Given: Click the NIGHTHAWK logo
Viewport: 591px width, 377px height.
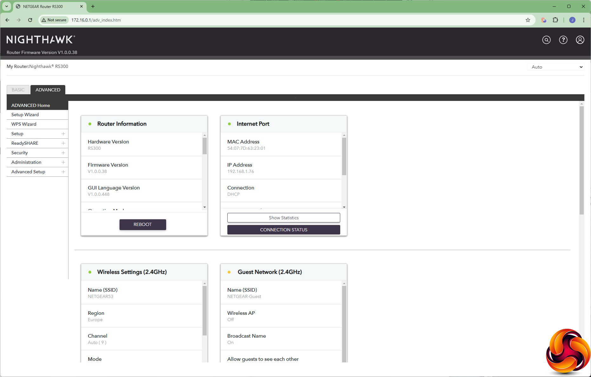Looking at the screenshot, I should 41,40.
